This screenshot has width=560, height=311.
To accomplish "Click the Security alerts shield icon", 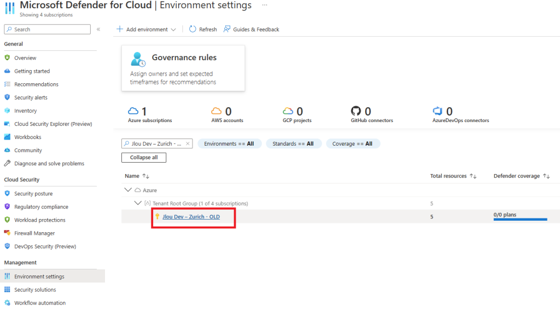I will [x=7, y=97].
